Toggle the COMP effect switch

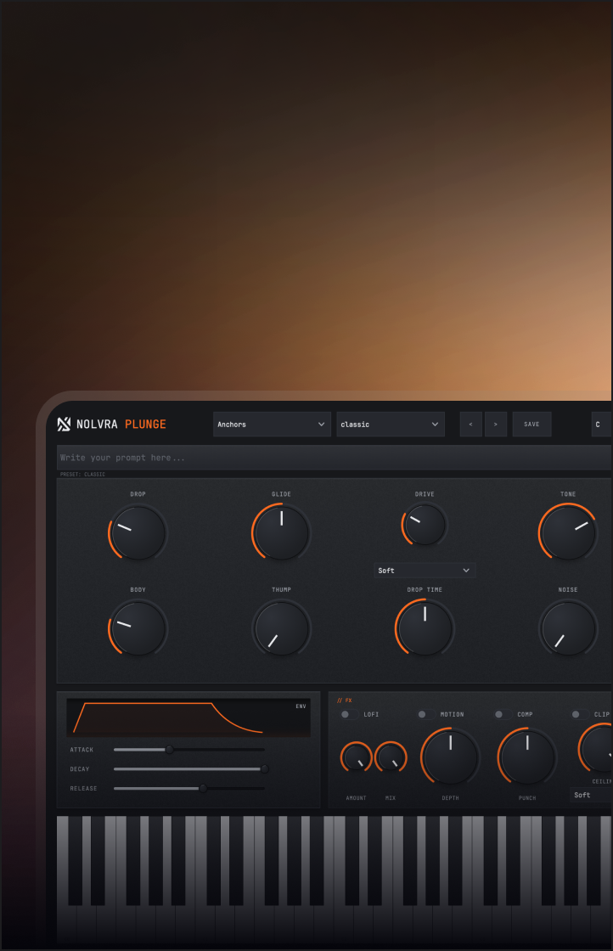(x=503, y=714)
